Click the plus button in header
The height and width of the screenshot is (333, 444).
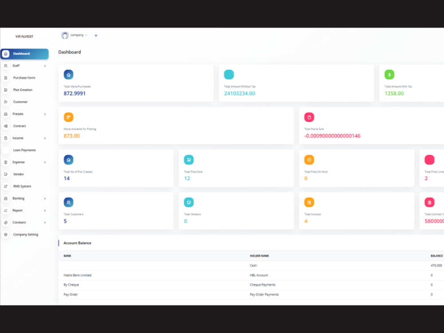(96, 36)
